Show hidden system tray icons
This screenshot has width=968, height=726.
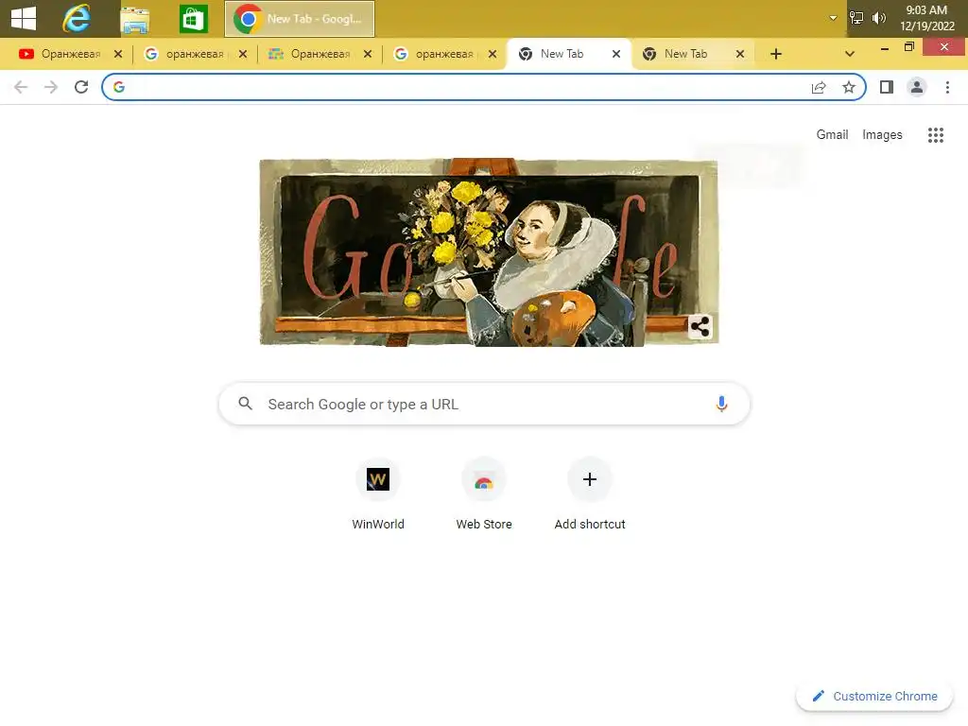point(833,18)
